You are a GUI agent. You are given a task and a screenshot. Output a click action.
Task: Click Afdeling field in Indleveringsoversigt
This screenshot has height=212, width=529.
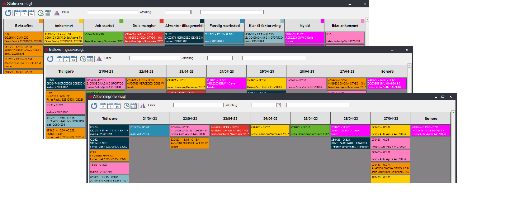220,58
